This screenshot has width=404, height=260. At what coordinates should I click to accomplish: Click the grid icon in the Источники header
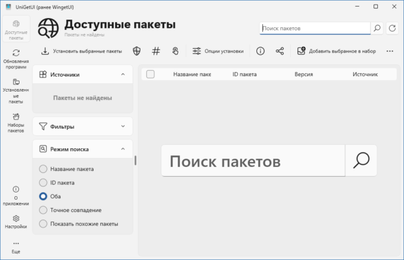tap(43, 74)
